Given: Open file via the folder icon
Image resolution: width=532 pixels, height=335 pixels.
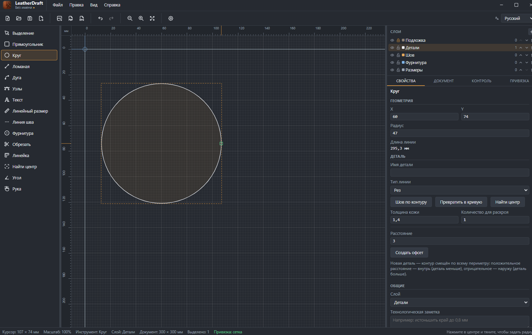Looking at the screenshot, I should click(x=19, y=19).
